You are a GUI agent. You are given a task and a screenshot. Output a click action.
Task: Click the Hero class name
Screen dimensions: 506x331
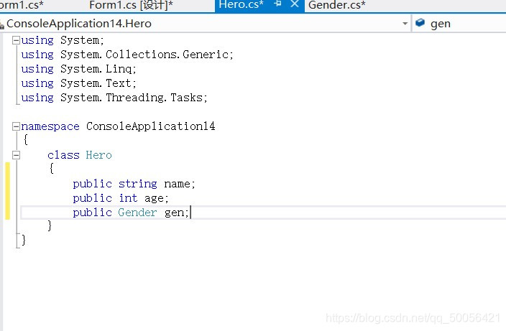98,155
